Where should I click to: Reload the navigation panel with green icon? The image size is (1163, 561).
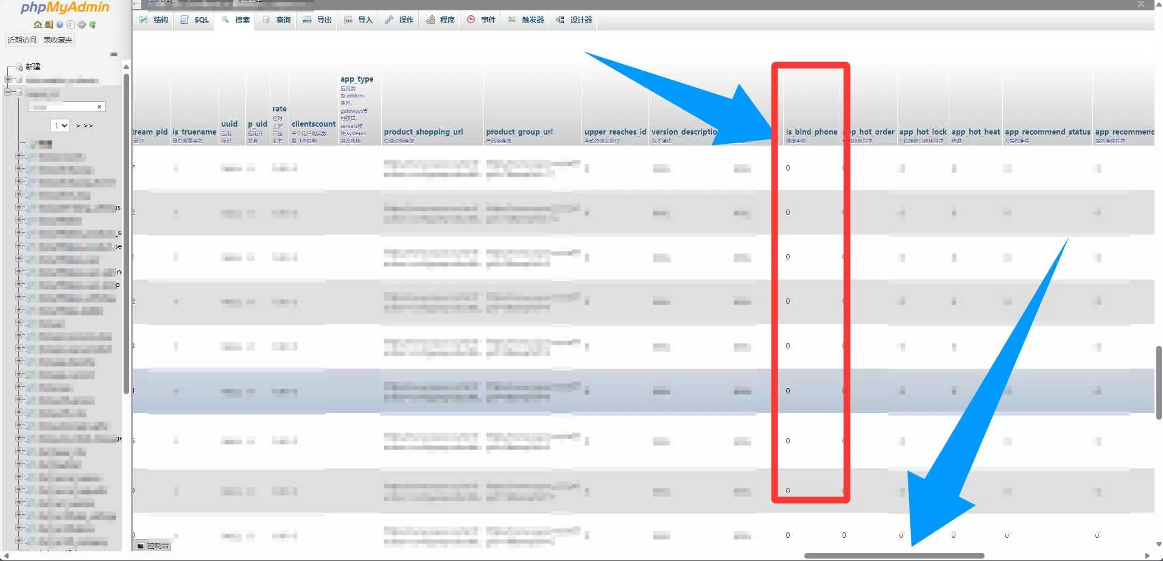(93, 24)
